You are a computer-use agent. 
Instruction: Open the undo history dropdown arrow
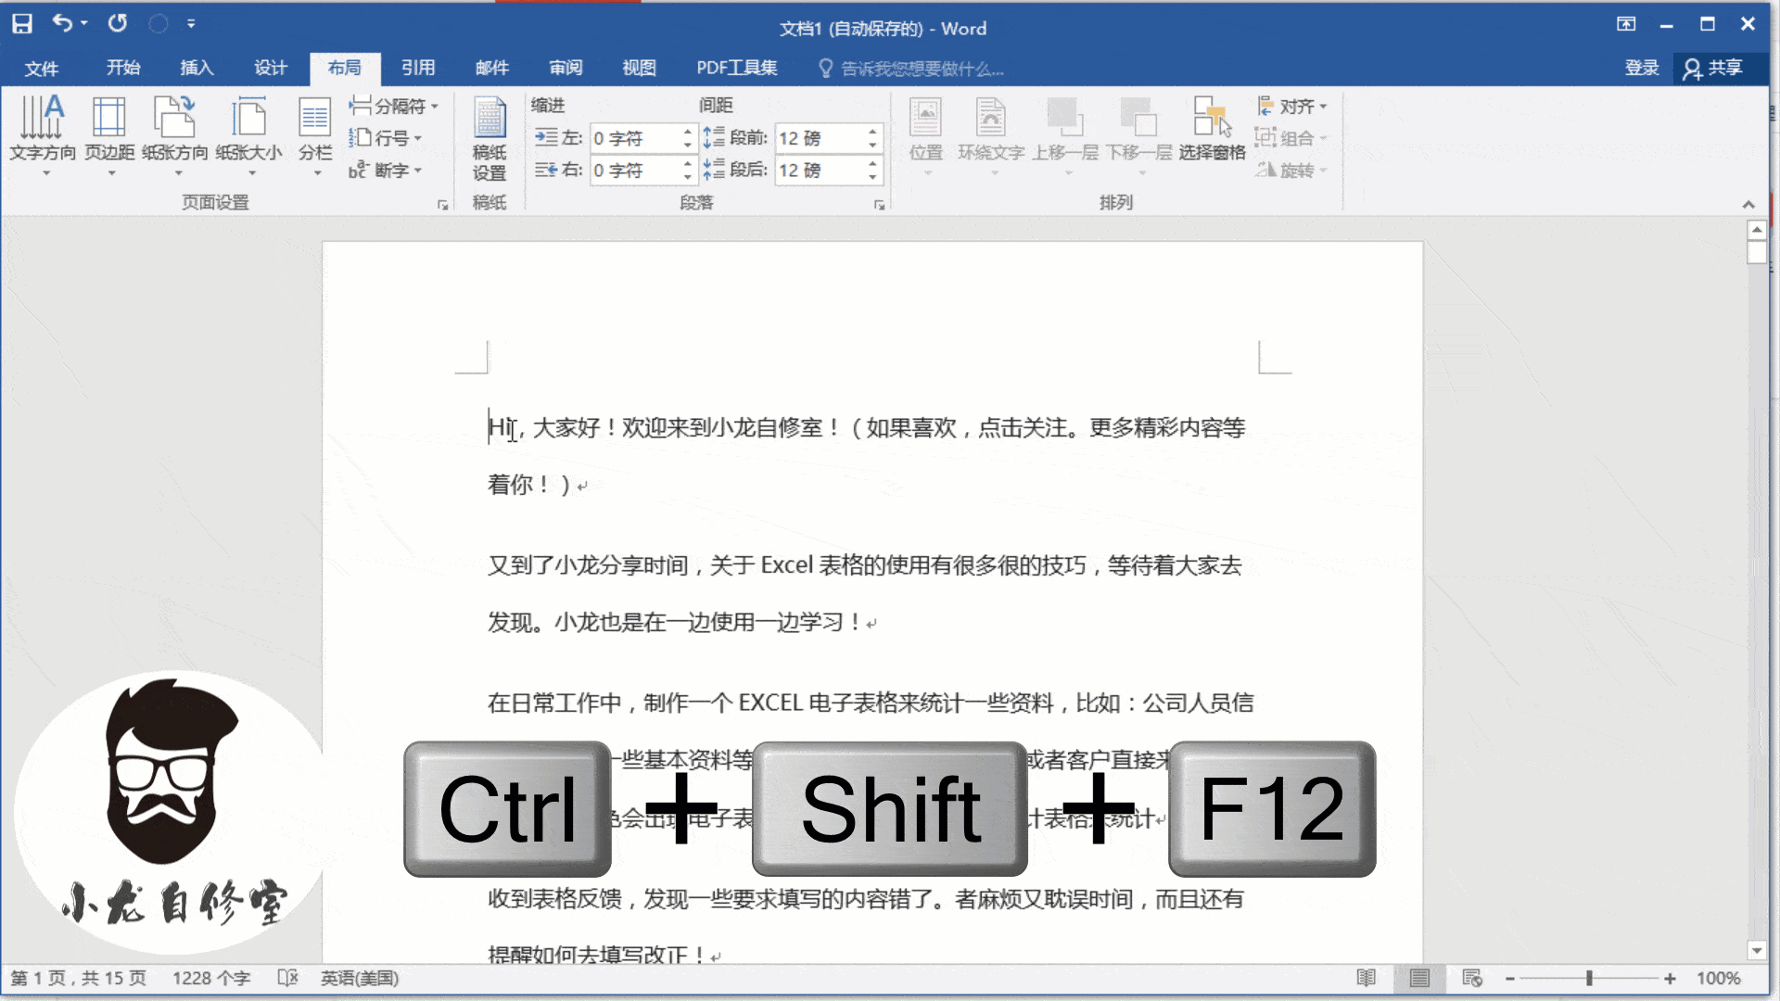[84, 23]
